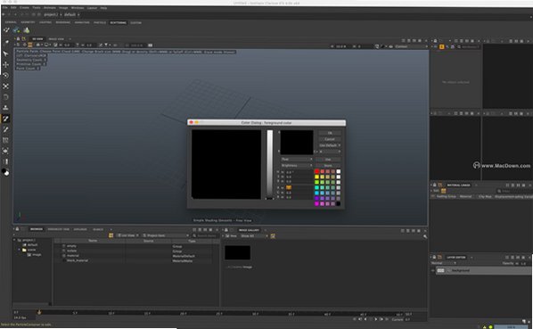533x329 pixels.
Task: Click the frame-selection tool in left toolbar
Action: point(5,151)
